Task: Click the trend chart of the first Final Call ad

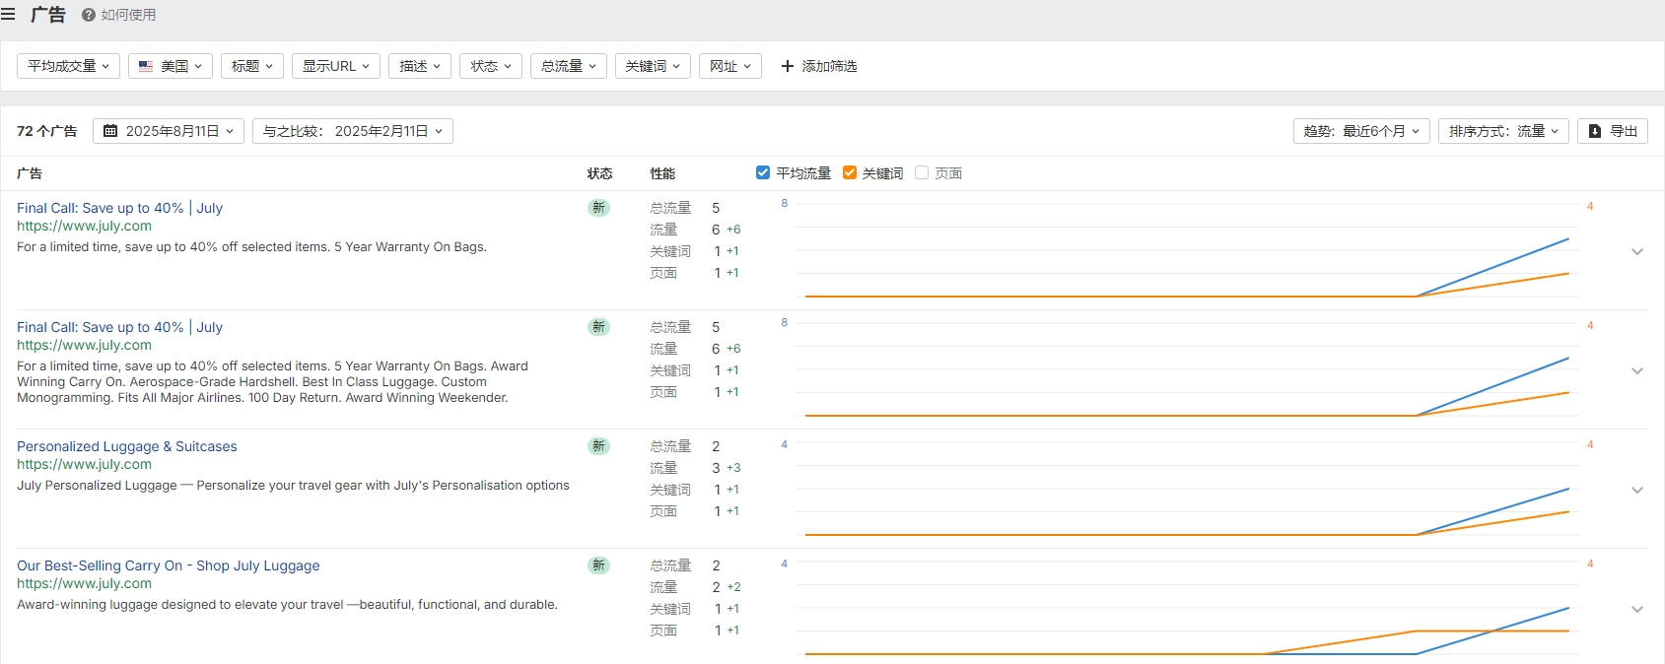Action: click(x=1187, y=250)
